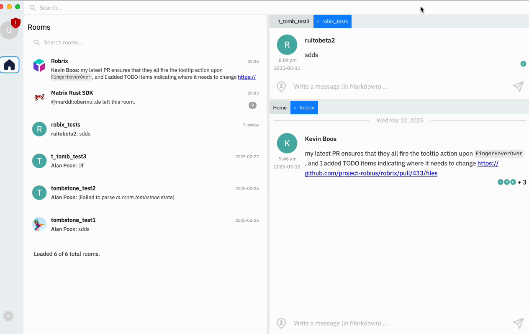This screenshot has height=334, width=529.
Task: Send message in Robrix pane
Action: [x=518, y=323]
